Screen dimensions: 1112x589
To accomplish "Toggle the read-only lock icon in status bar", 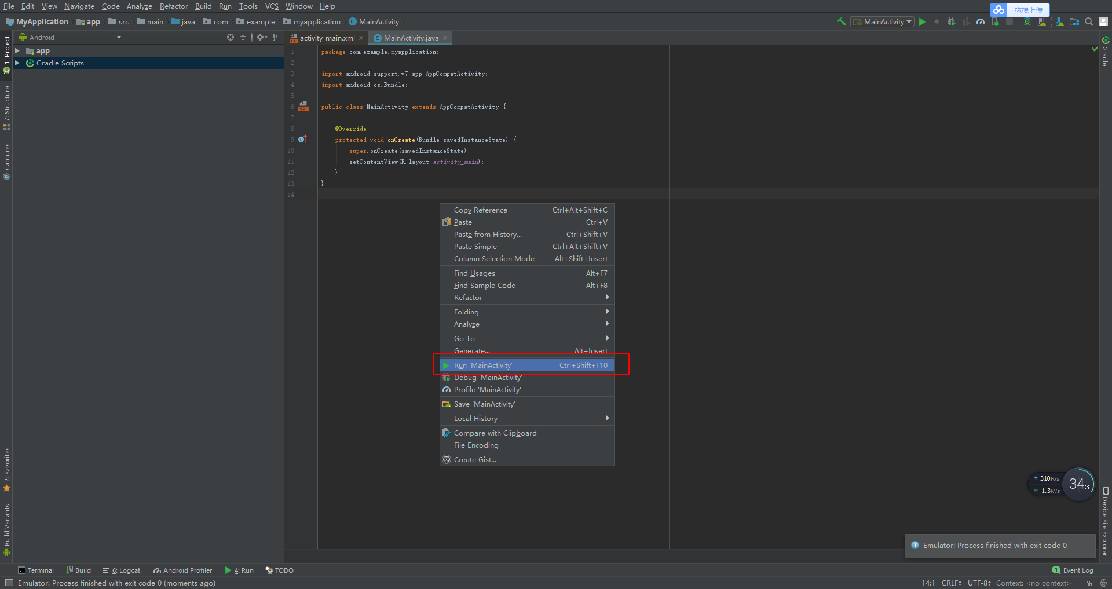I will click(1089, 583).
